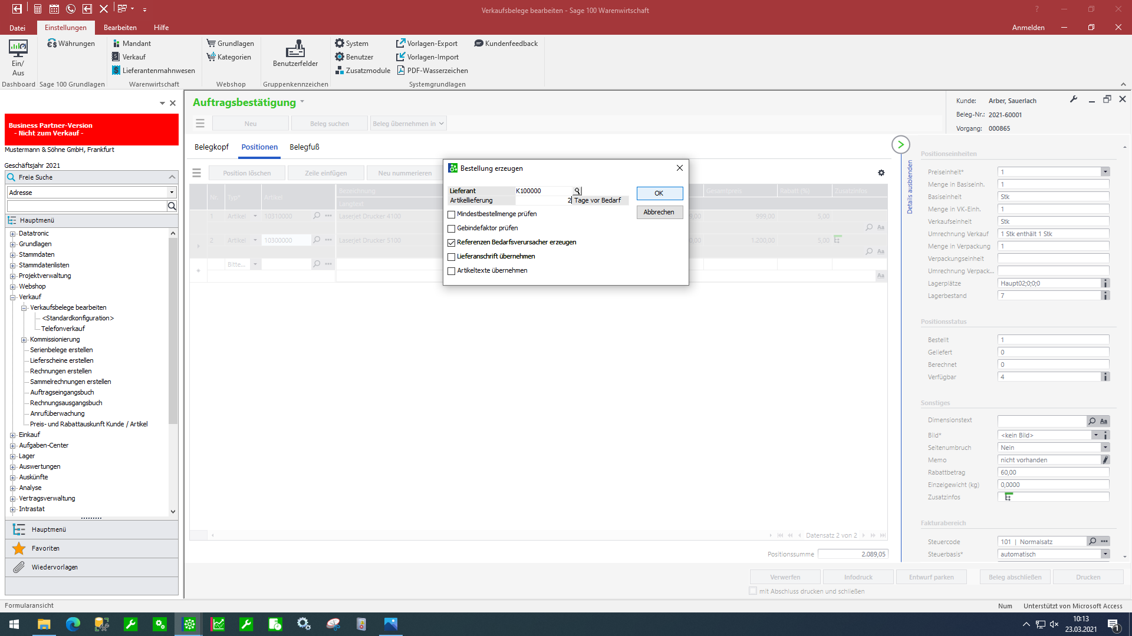Collapse the Freie Suche section
This screenshot has width=1132, height=636.
[x=172, y=177]
